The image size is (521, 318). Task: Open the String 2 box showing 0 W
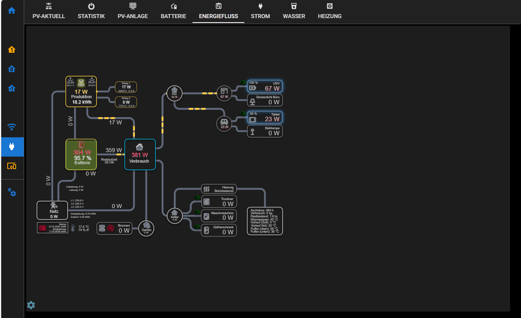coord(126,102)
